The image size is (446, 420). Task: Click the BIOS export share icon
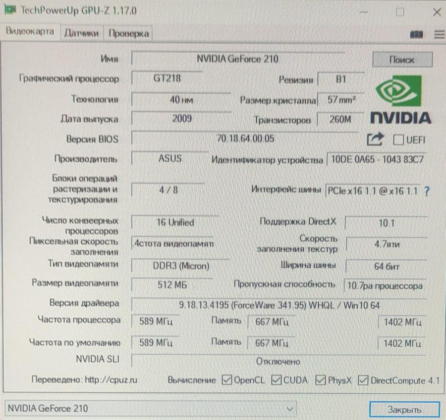[375, 139]
